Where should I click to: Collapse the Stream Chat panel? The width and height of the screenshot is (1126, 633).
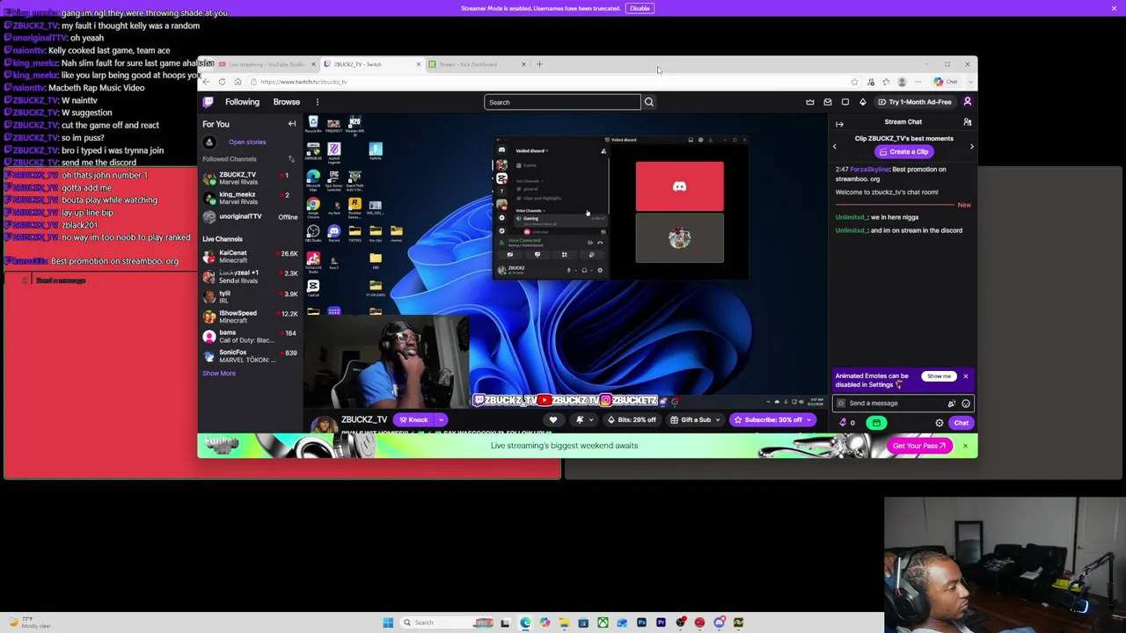tap(839, 124)
